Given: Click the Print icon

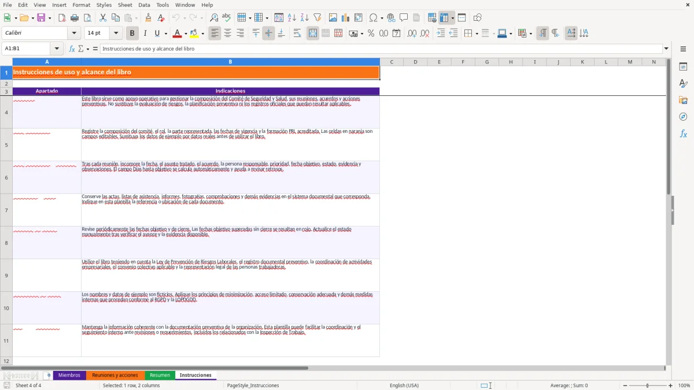Looking at the screenshot, I should [75, 18].
